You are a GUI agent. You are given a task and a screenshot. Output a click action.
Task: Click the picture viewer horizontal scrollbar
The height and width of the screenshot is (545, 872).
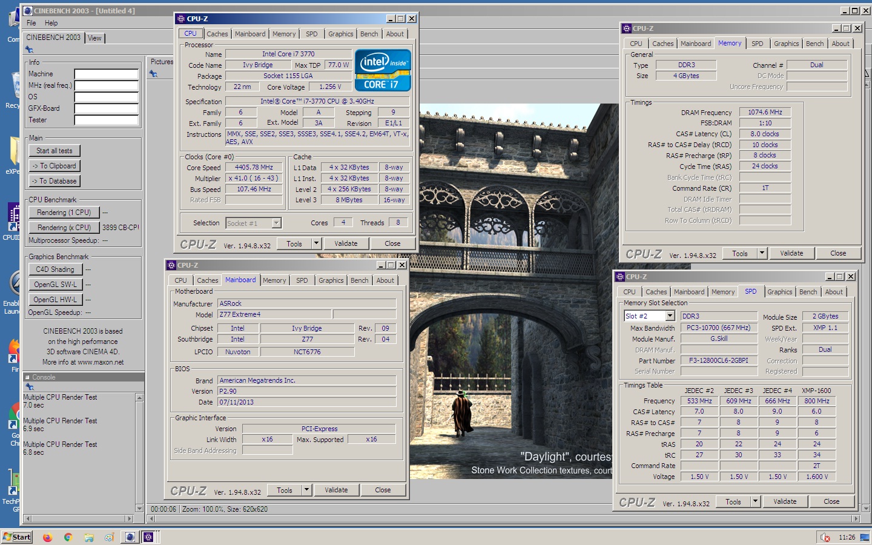504,519
